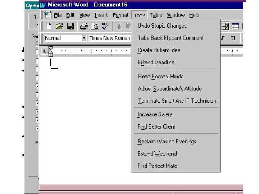Click the Microsoft Word title bar
The image size is (259, 194).
pyautogui.click(x=141, y=5)
